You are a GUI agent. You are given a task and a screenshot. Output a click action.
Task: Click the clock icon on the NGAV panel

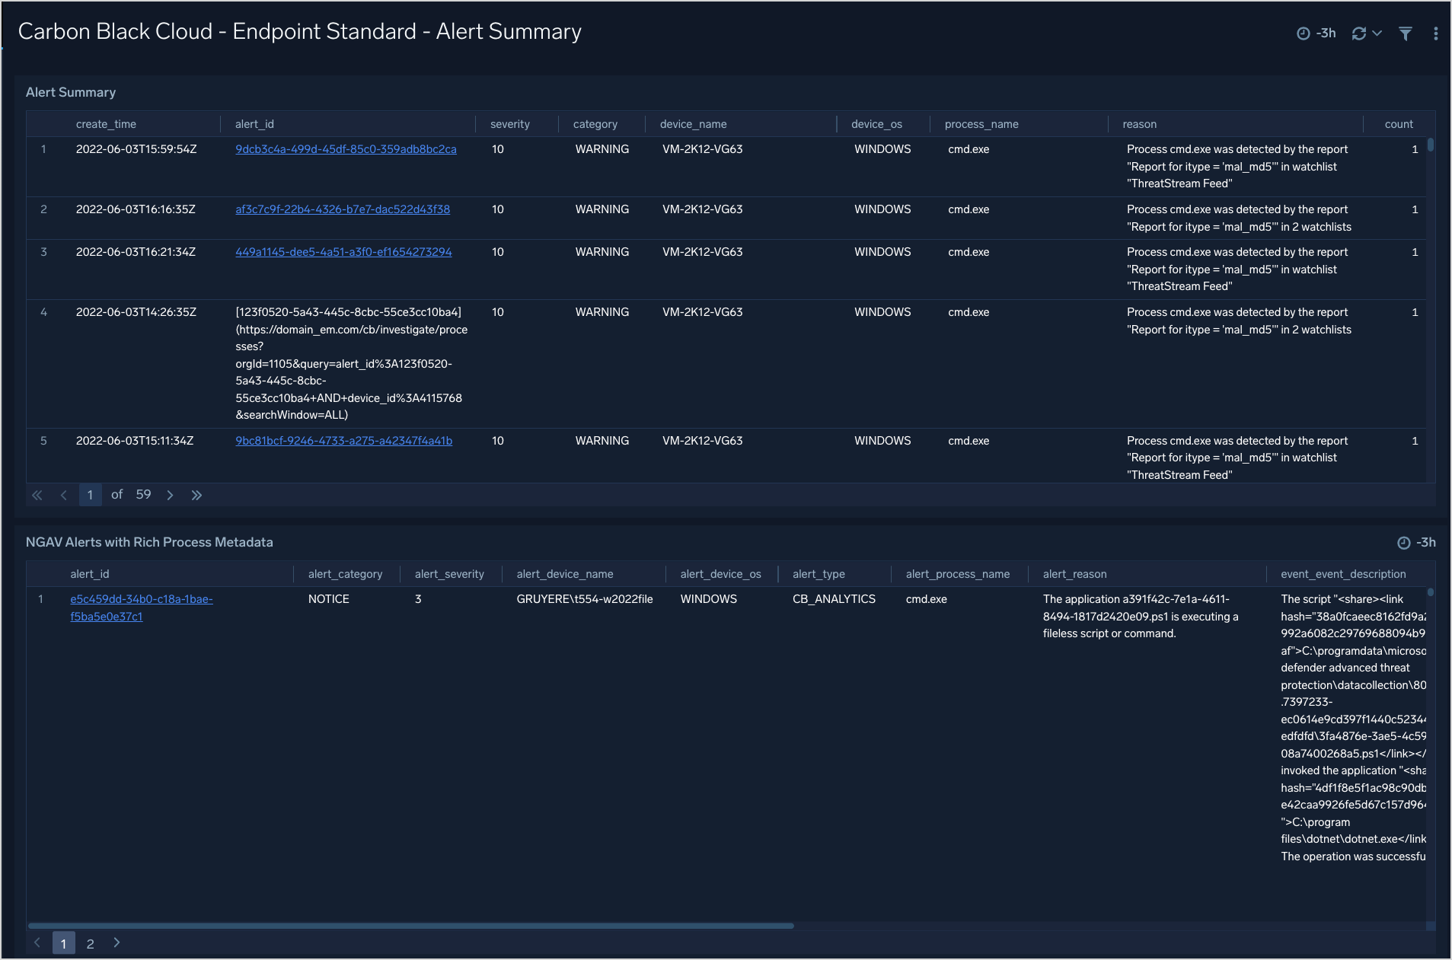coord(1404,542)
